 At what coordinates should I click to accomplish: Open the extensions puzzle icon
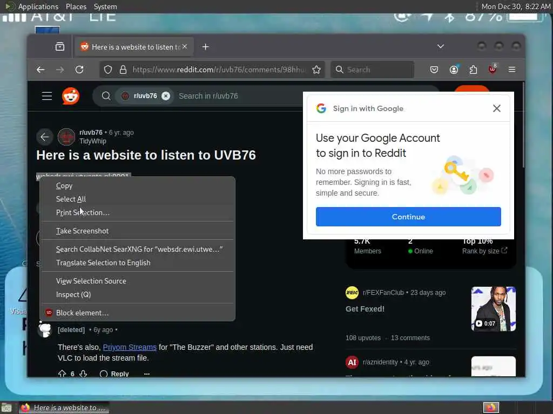473,70
